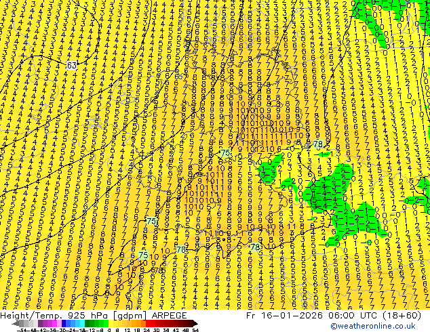Click the bright yellow legend swatch above 0

[x=111, y=324]
